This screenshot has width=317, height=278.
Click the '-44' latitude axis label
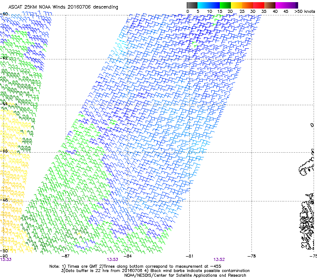click(x=4, y=104)
